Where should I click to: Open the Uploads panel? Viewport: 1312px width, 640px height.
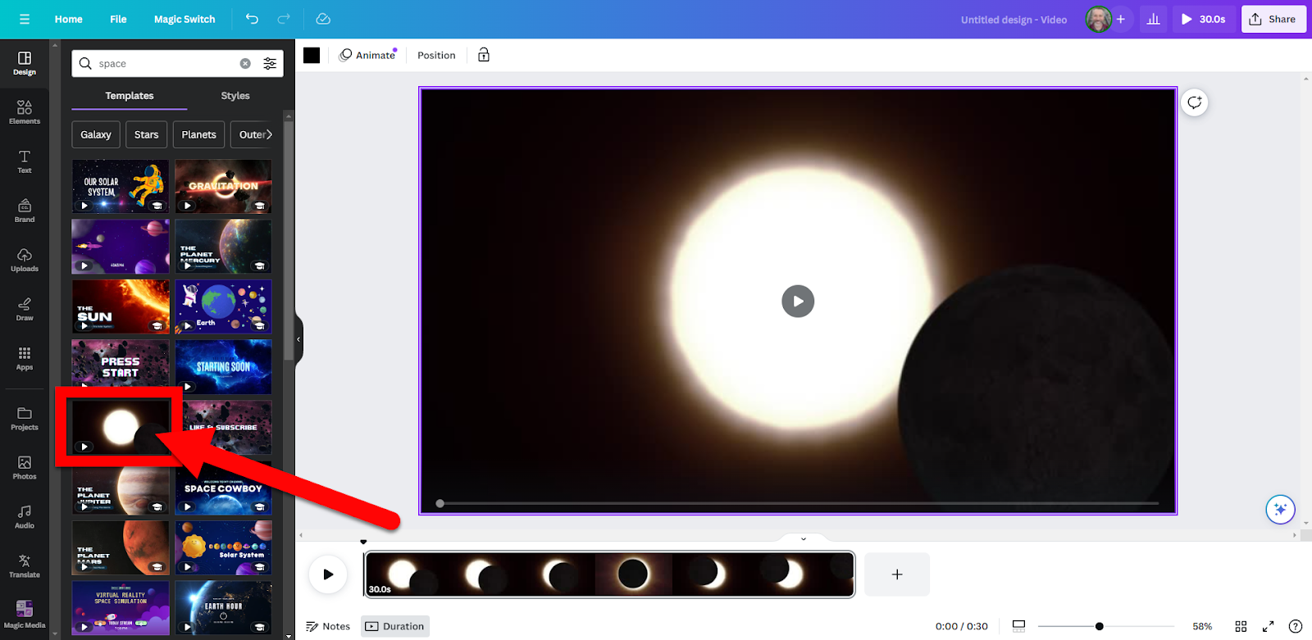click(x=25, y=260)
